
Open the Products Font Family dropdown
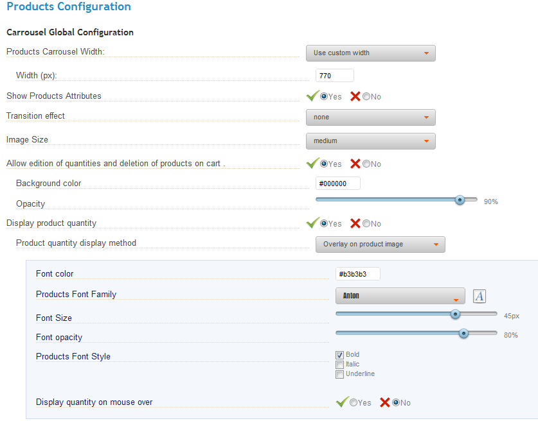400,296
